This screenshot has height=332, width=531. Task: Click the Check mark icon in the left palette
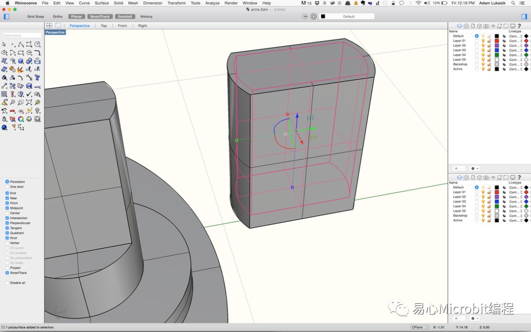click(29, 94)
